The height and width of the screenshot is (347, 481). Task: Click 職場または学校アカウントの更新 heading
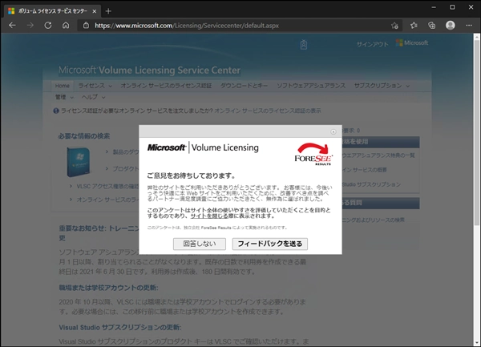108,288
